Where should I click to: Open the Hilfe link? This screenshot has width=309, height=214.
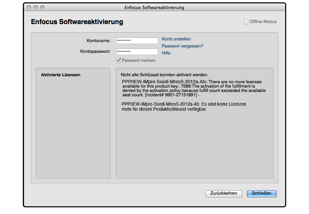point(166,53)
